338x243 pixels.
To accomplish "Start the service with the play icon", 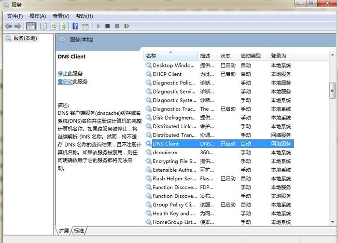I will [x=99, y=26].
